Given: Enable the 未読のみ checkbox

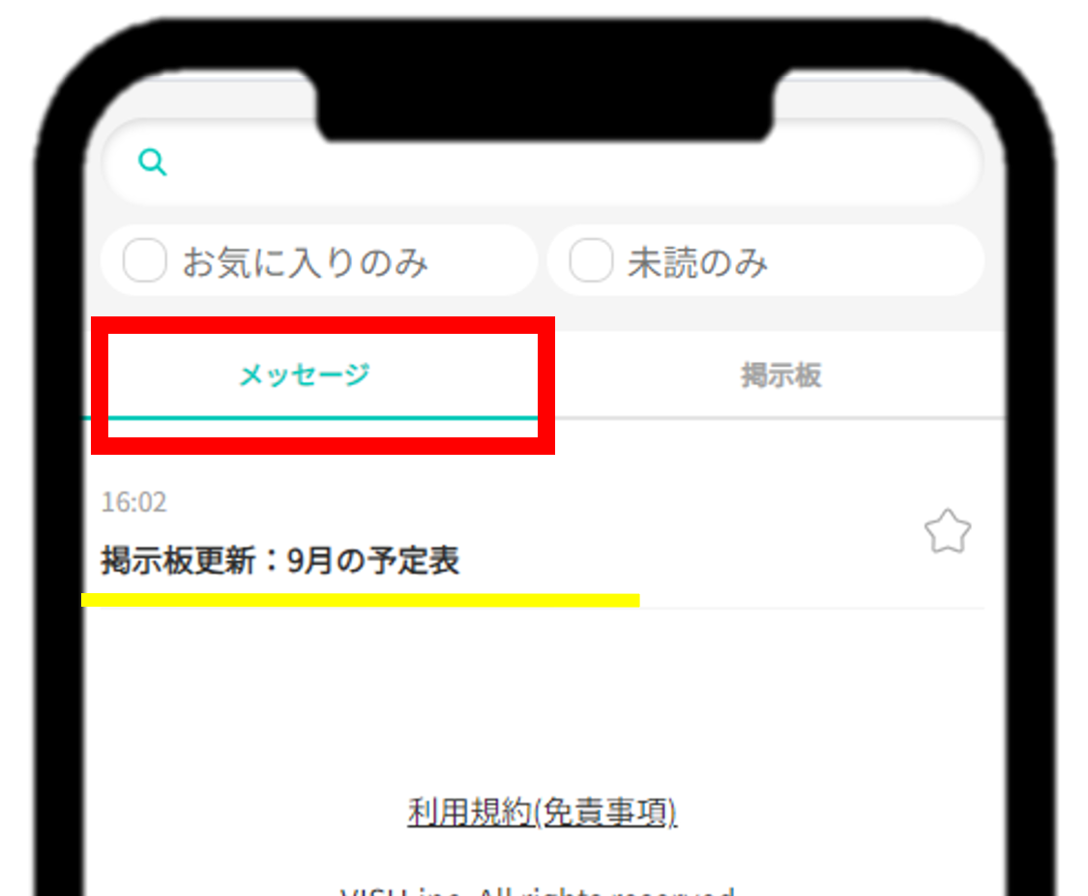Looking at the screenshot, I should pyautogui.click(x=591, y=260).
